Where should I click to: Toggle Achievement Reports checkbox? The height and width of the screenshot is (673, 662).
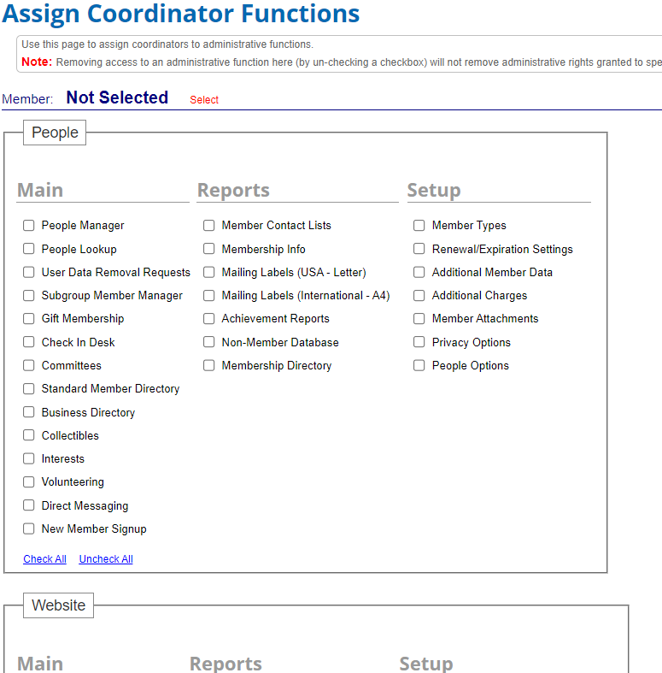pyautogui.click(x=208, y=318)
